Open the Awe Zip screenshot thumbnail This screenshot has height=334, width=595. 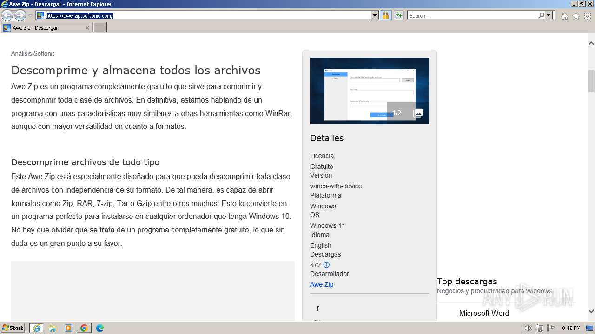(370, 91)
